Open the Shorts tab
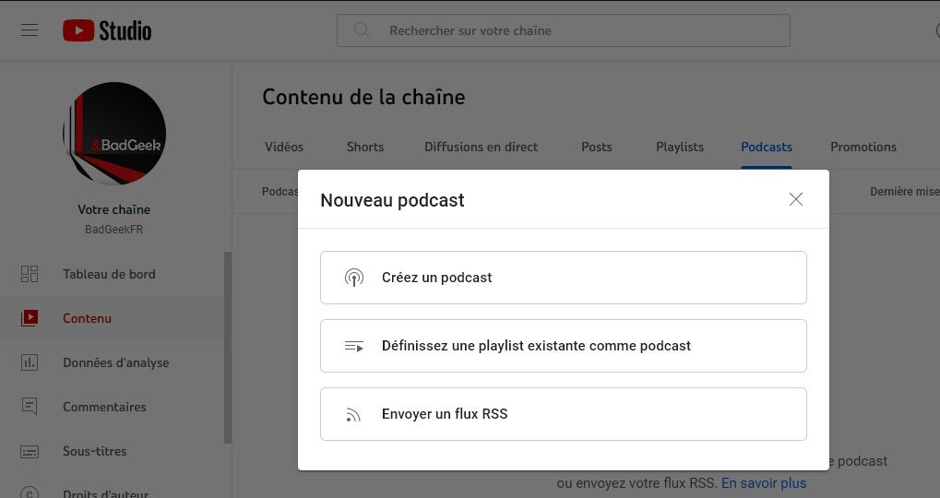 pos(365,147)
